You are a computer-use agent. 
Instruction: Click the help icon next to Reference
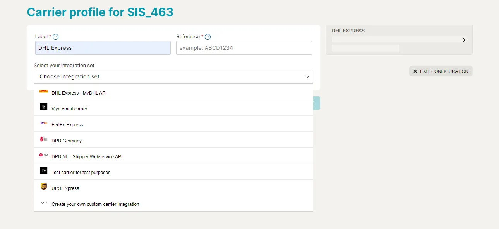point(207,37)
